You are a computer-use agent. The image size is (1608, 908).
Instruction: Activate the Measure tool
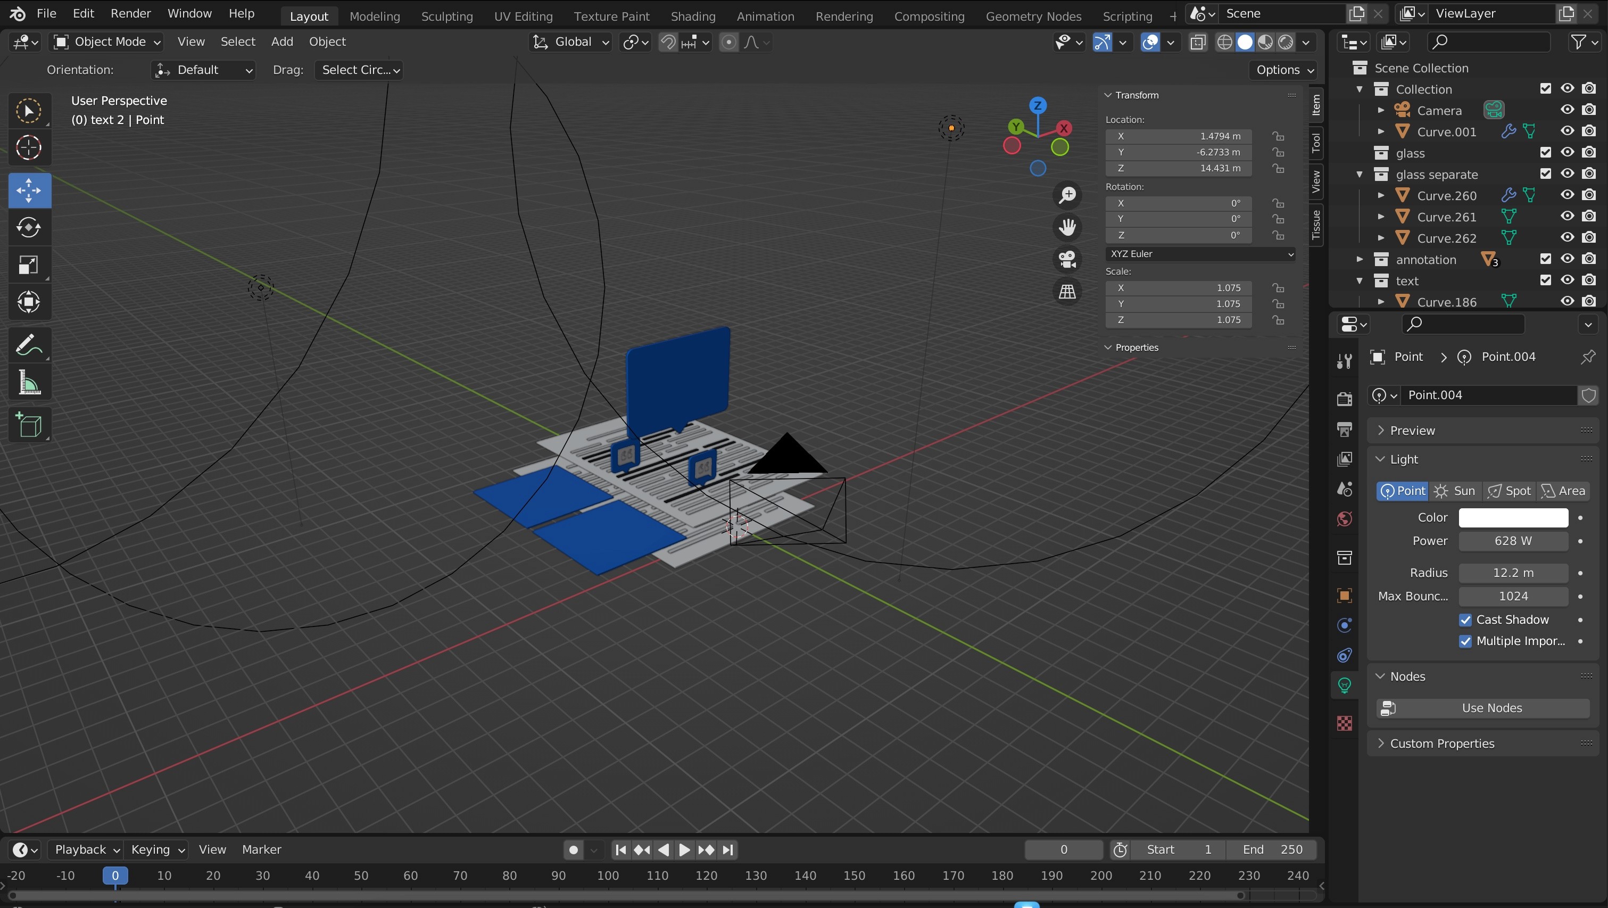coord(29,383)
